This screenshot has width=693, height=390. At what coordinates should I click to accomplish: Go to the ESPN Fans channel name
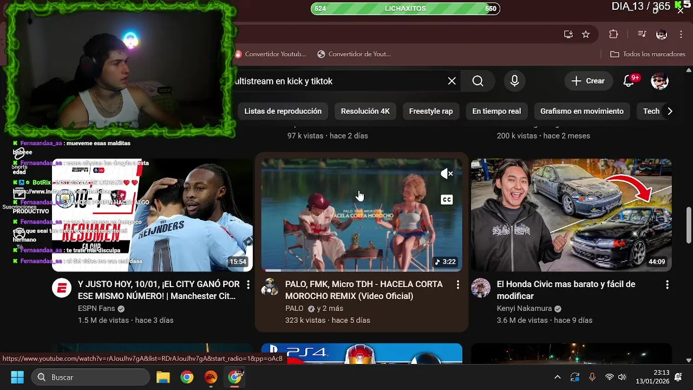click(96, 308)
